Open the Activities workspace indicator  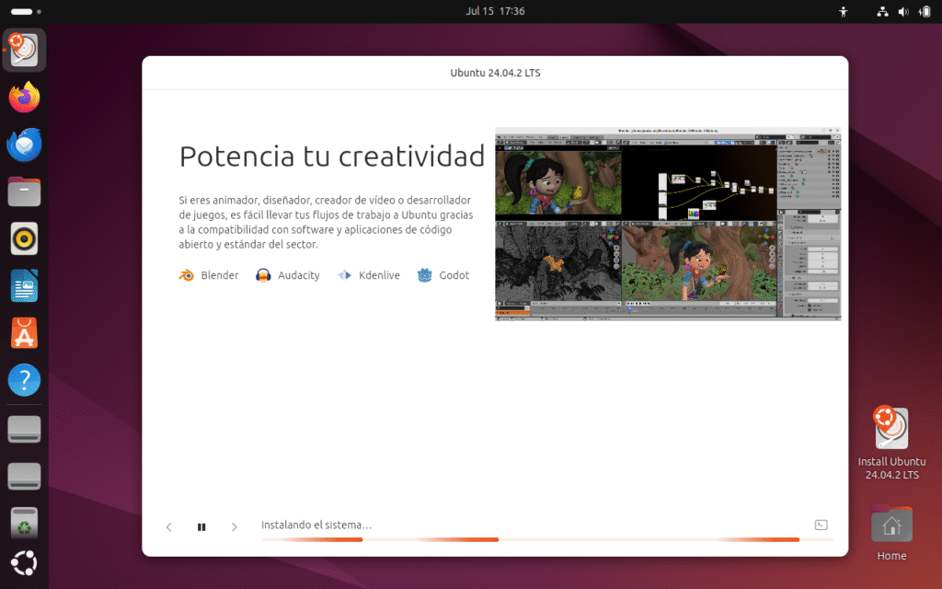point(26,11)
